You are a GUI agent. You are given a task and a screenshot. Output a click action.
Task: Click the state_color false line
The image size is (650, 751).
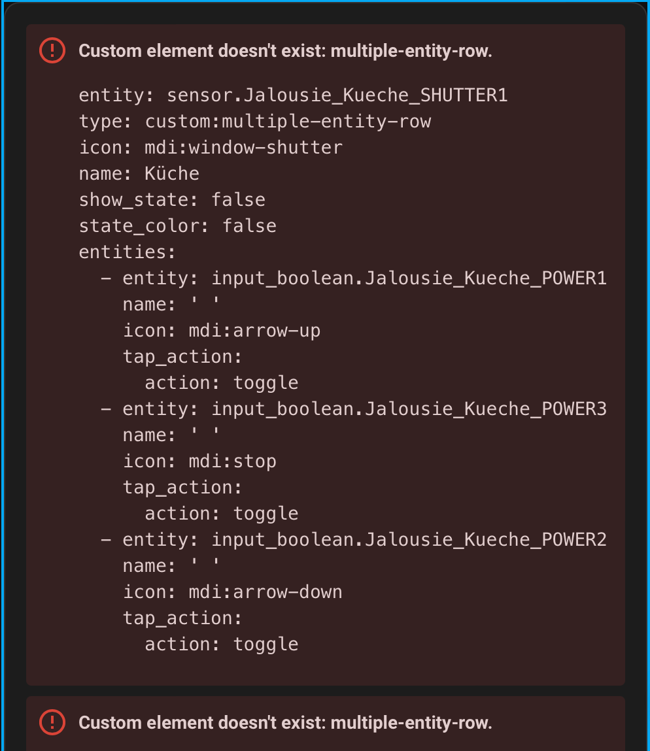[x=177, y=226]
